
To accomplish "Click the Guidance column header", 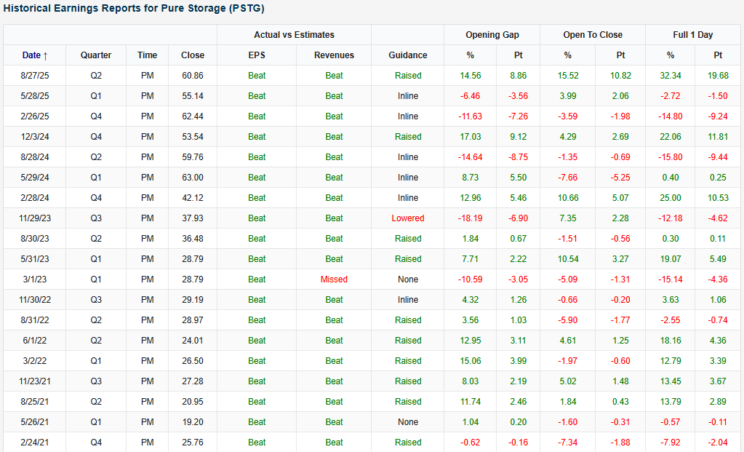I will [408, 55].
